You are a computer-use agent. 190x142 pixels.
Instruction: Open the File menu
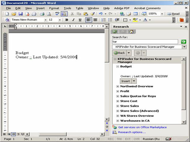pyautogui.click(x=8, y=8)
